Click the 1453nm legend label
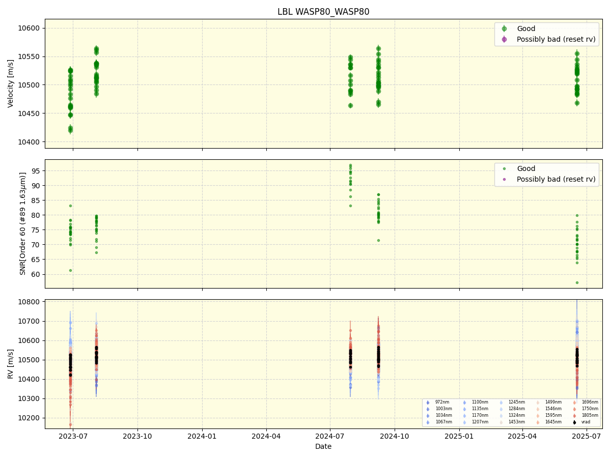 [517, 422]
